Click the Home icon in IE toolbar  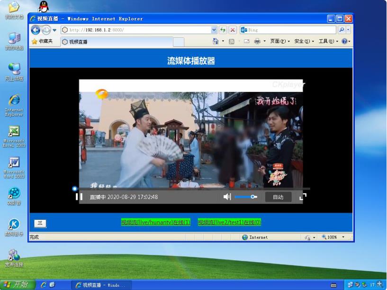(216, 42)
